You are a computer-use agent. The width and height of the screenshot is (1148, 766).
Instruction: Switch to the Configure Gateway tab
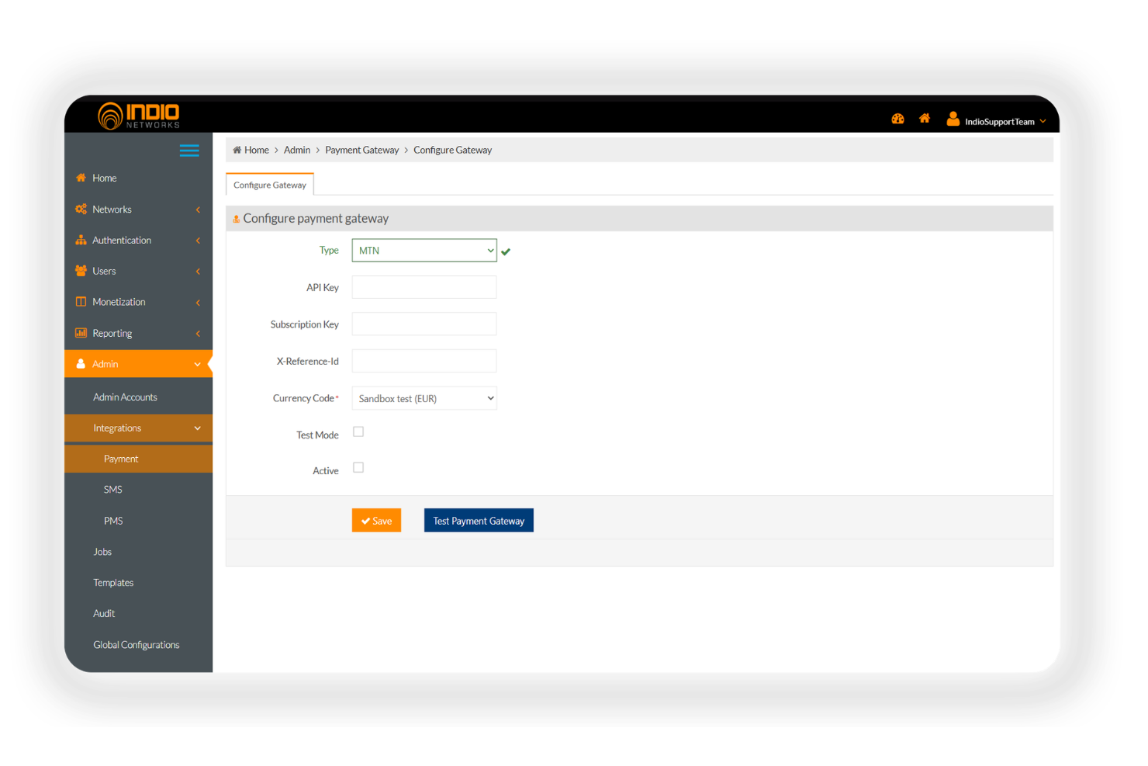point(269,184)
